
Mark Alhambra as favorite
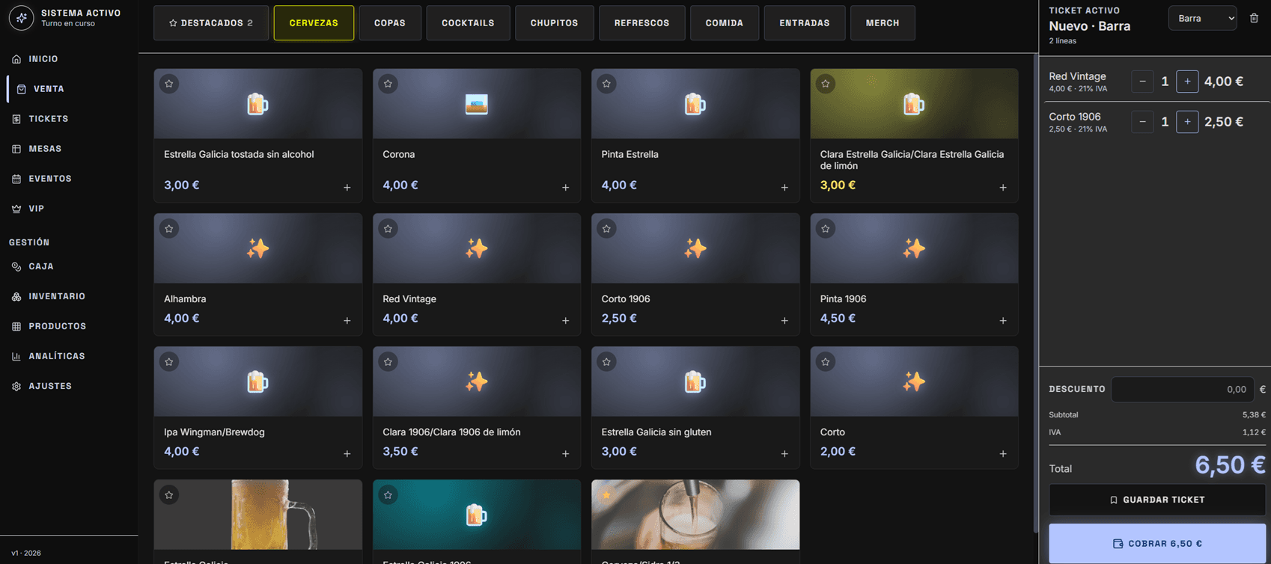(169, 229)
